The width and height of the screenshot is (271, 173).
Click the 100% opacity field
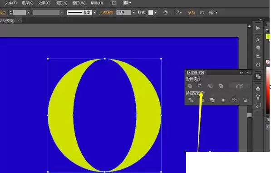123,12
